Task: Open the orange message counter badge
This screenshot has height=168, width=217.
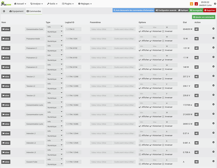Action: [192, 4]
